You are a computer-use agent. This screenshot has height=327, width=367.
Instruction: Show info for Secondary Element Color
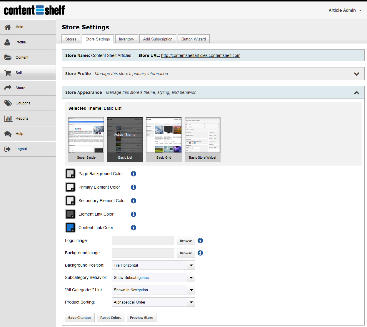(x=134, y=201)
